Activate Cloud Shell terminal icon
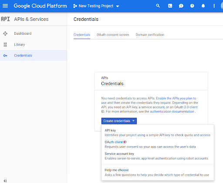Image resolution: width=223 pixels, height=183 pixels. pos(170,6)
